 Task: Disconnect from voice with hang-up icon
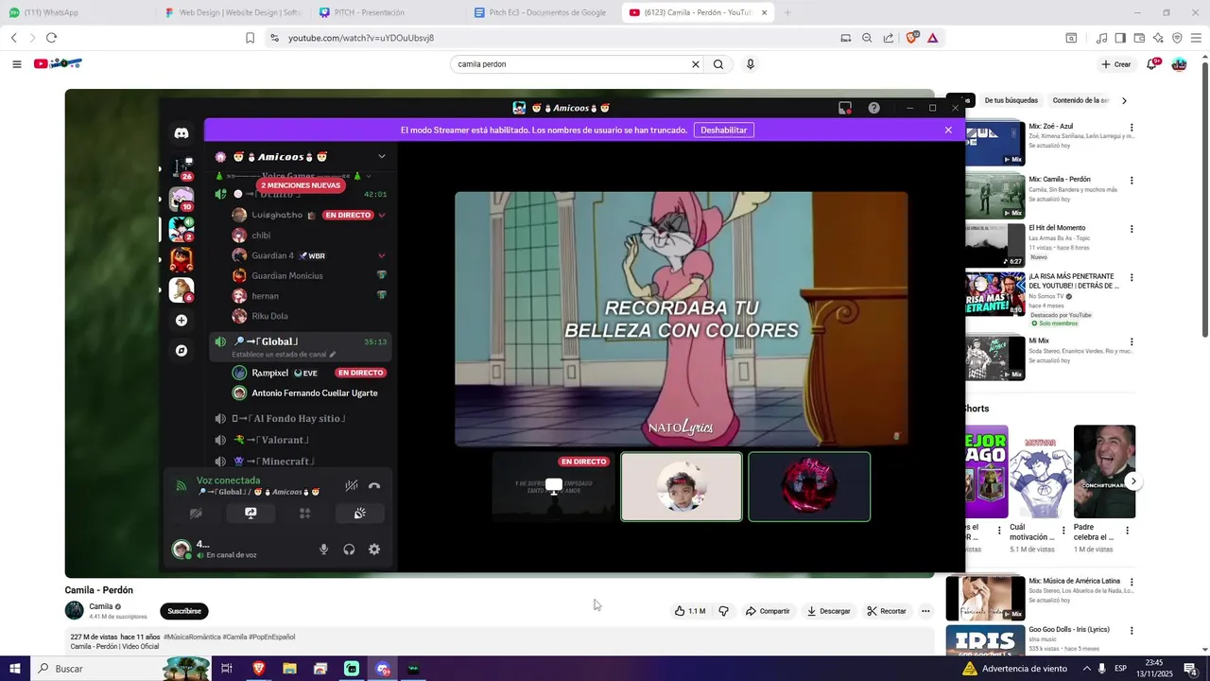point(374,486)
